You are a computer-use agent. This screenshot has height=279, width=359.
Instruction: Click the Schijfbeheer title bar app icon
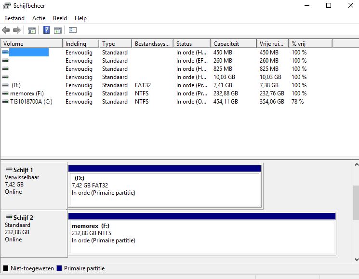7,6
